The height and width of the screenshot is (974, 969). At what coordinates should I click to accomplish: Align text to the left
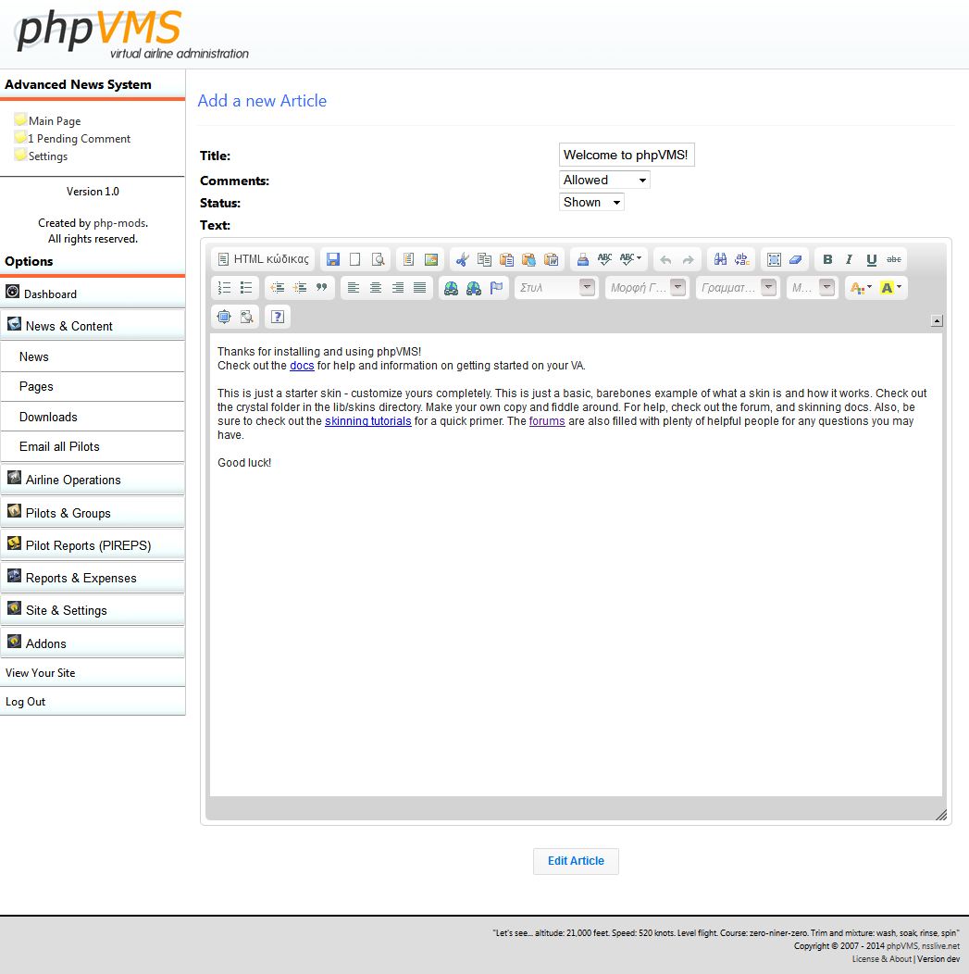pyautogui.click(x=354, y=288)
